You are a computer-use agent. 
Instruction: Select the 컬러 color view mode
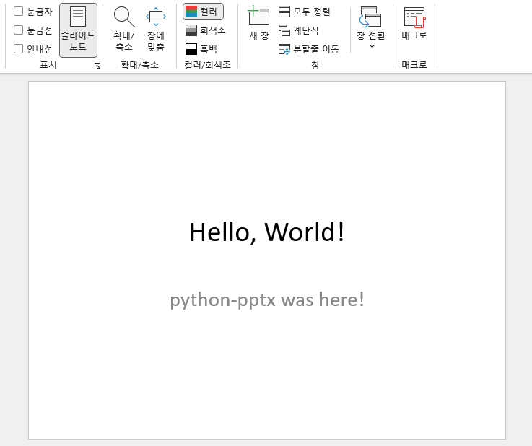(x=203, y=12)
